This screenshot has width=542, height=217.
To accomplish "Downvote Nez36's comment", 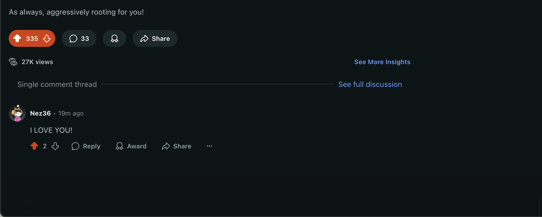I will [55, 146].
